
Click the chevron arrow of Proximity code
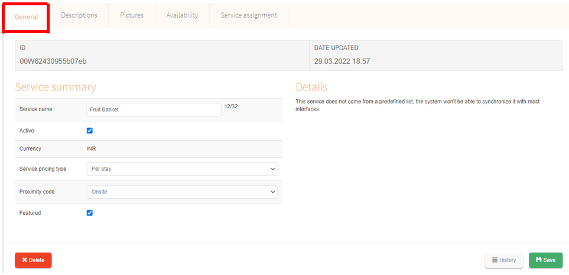point(272,192)
